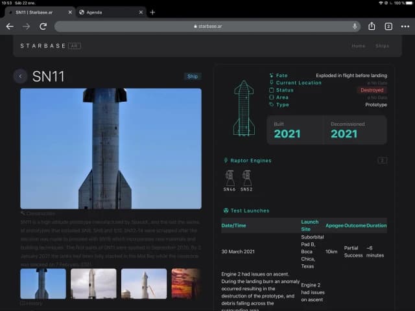Click the Raptor engine count badge

382,161
